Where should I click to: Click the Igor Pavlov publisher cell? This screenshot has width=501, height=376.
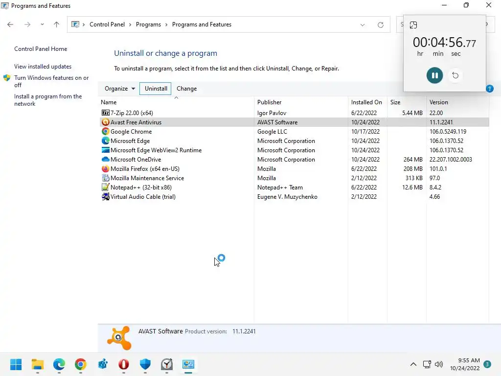click(x=272, y=113)
